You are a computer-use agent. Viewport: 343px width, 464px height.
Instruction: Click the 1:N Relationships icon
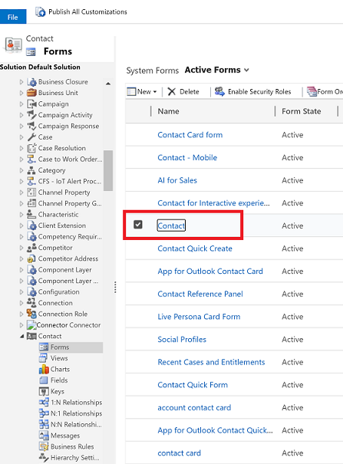click(44, 403)
